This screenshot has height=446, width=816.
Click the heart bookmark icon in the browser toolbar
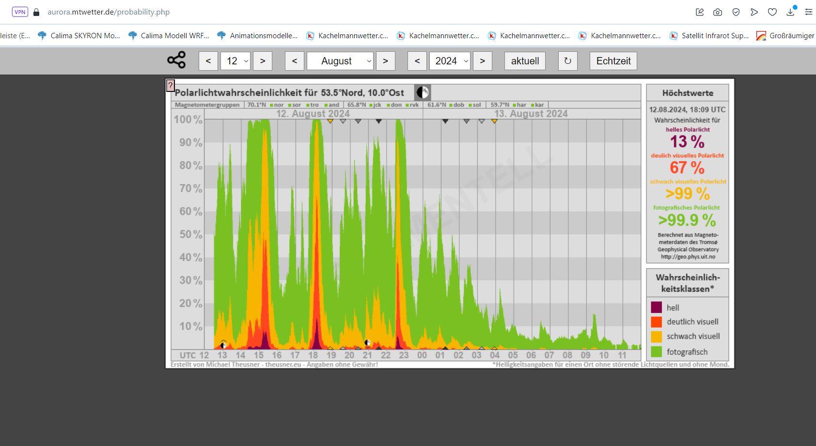coord(772,12)
